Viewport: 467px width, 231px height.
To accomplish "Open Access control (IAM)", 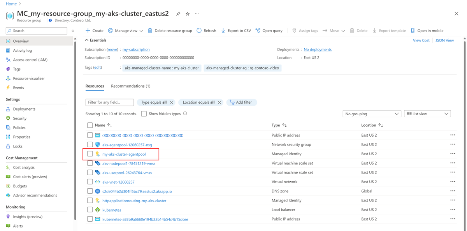I will (30, 60).
